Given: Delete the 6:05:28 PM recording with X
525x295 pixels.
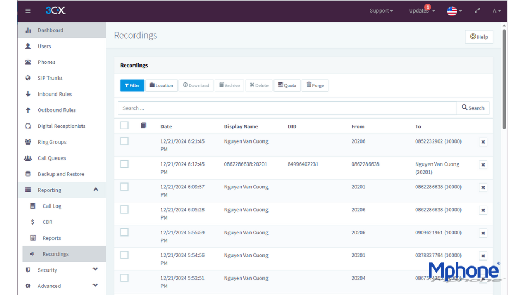Looking at the screenshot, I should pos(483,210).
